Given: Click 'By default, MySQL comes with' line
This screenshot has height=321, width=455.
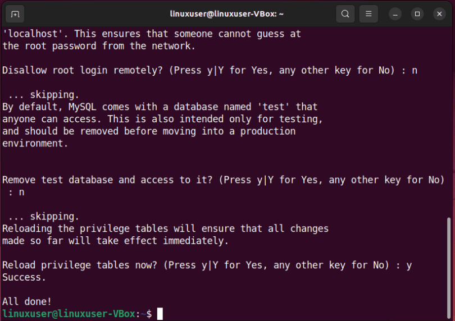Looking at the screenshot, I should (160, 107).
